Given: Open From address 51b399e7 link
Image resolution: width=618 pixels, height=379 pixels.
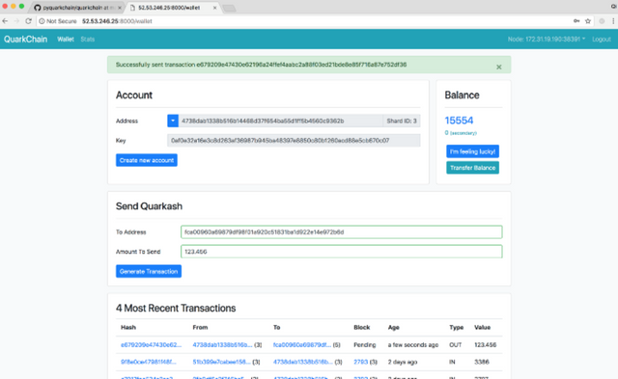Looking at the screenshot, I should click(x=221, y=362).
